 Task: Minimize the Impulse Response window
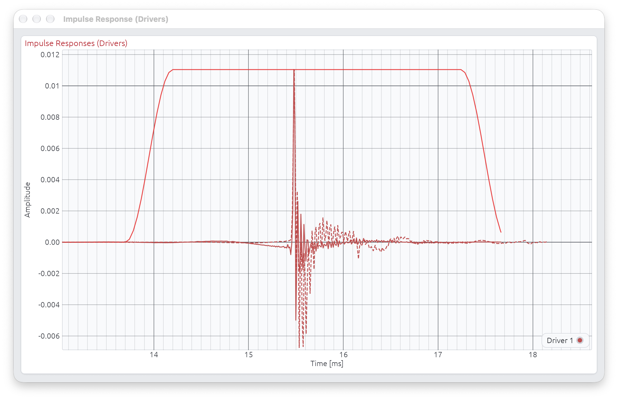pyautogui.click(x=37, y=19)
